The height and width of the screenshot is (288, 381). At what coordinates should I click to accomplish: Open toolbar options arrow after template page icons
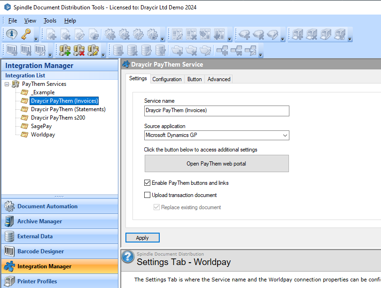(229, 39)
